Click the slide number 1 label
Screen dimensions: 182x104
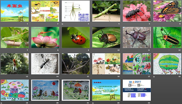tap(27, 24)
